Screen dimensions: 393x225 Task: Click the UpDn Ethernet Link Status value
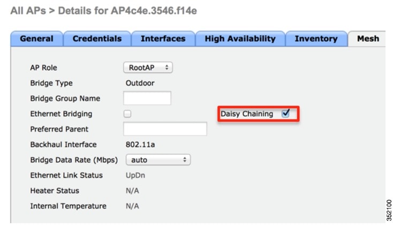coord(135,175)
